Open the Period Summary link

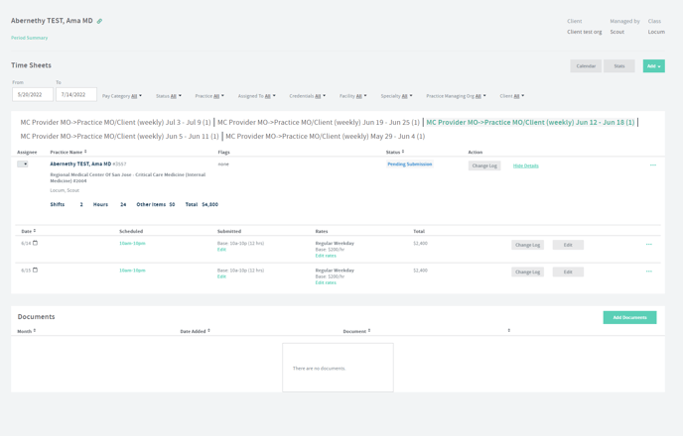point(30,38)
